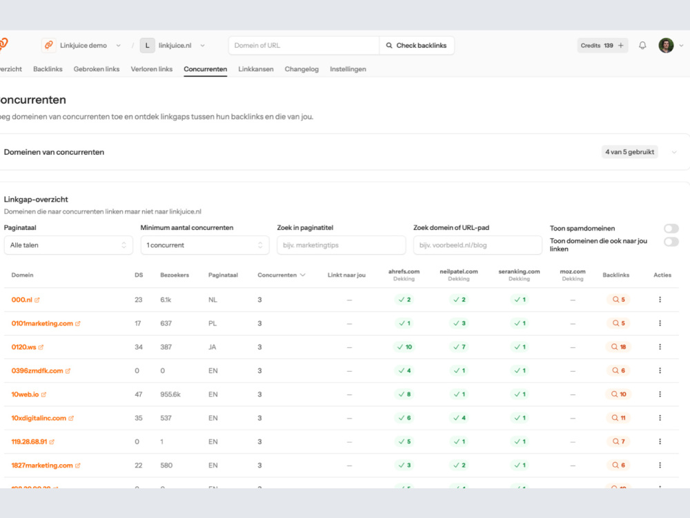Open the Minimum aantal concurrenten dropdown
Viewport: 690px width, 518px height.
205,245
